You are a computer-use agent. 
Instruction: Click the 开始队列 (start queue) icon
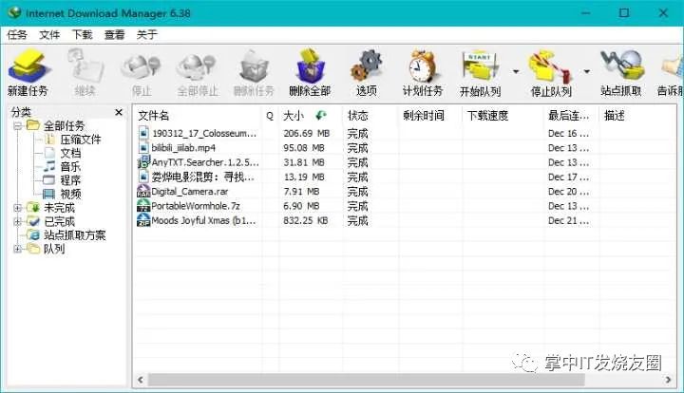(480, 65)
